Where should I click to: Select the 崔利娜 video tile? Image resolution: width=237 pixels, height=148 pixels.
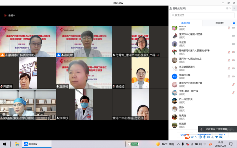(x=84, y=42)
